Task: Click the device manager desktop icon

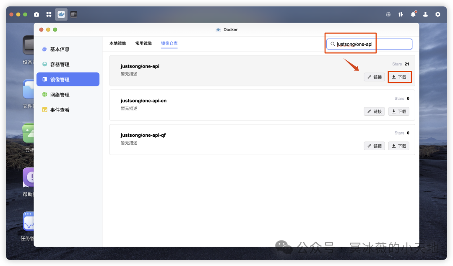Action: pyautogui.click(x=29, y=45)
